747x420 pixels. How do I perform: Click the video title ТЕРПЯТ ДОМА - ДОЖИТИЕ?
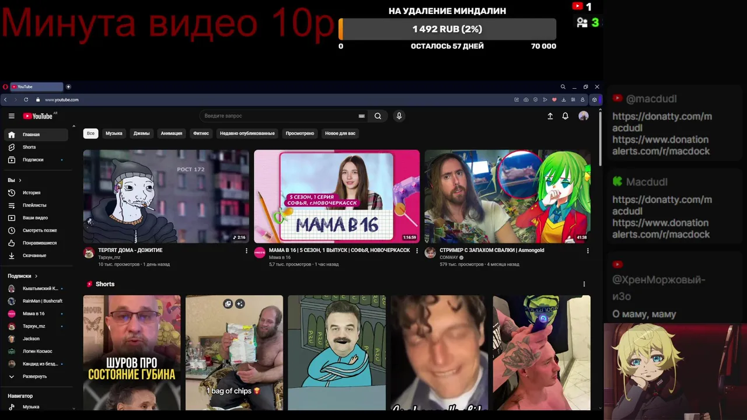point(130,250)
